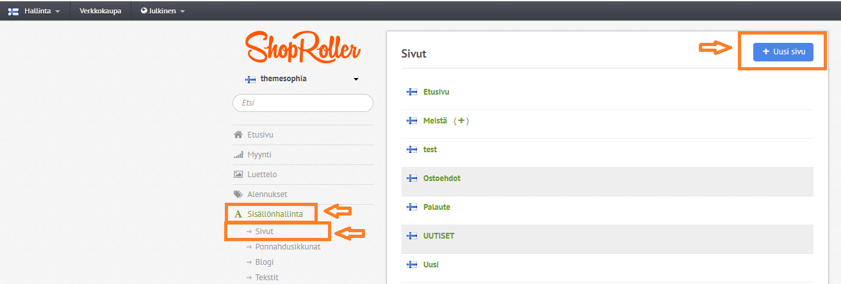Click the Finnish flag icon beside Hallinta

(13, 11)
